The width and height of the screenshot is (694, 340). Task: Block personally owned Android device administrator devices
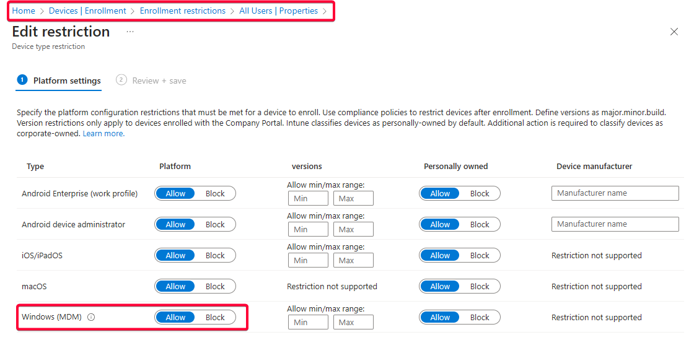click(480, 224)
